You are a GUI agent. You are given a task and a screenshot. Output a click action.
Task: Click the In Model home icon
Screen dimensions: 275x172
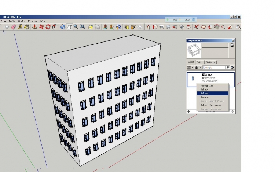click(197, 67)
